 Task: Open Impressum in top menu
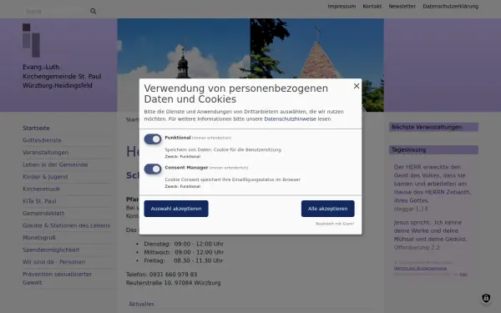(x=342, y=6)
